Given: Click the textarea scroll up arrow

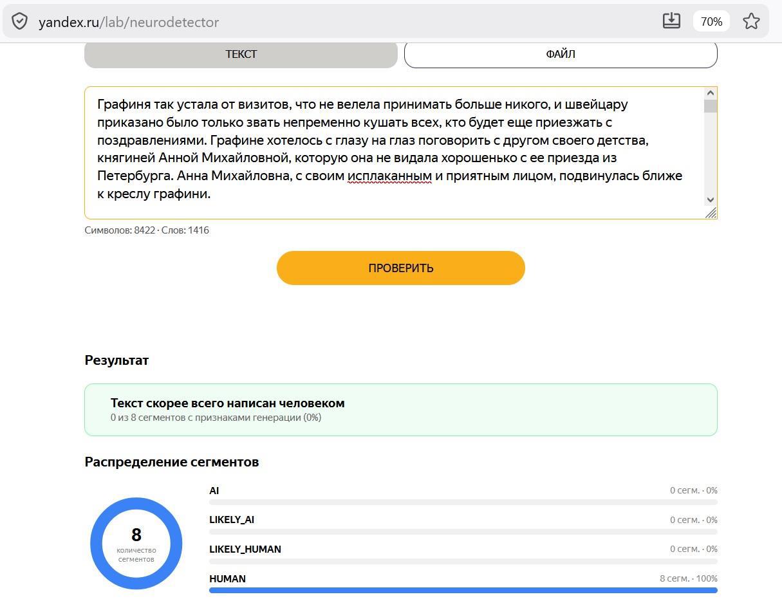Looking at the screenshot, I should [x=711, y=93].
